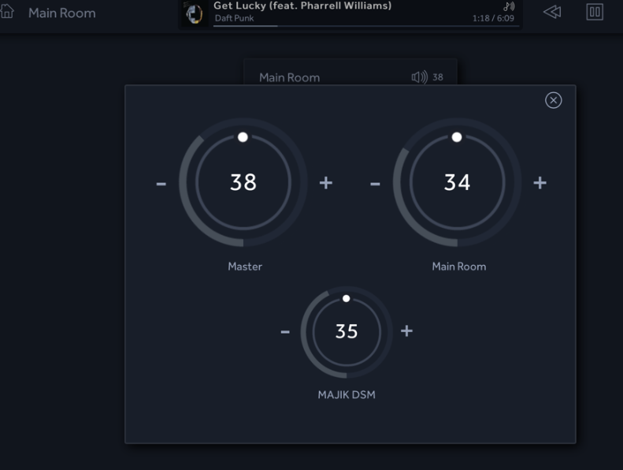The height and width of the screenshot is (470, 623).
Task: Click the Master volume value 38
Action: 243,182
